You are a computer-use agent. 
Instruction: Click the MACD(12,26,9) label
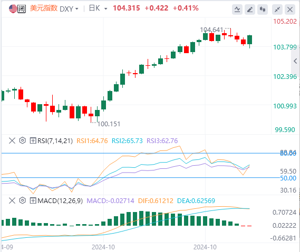click(60, 200)
